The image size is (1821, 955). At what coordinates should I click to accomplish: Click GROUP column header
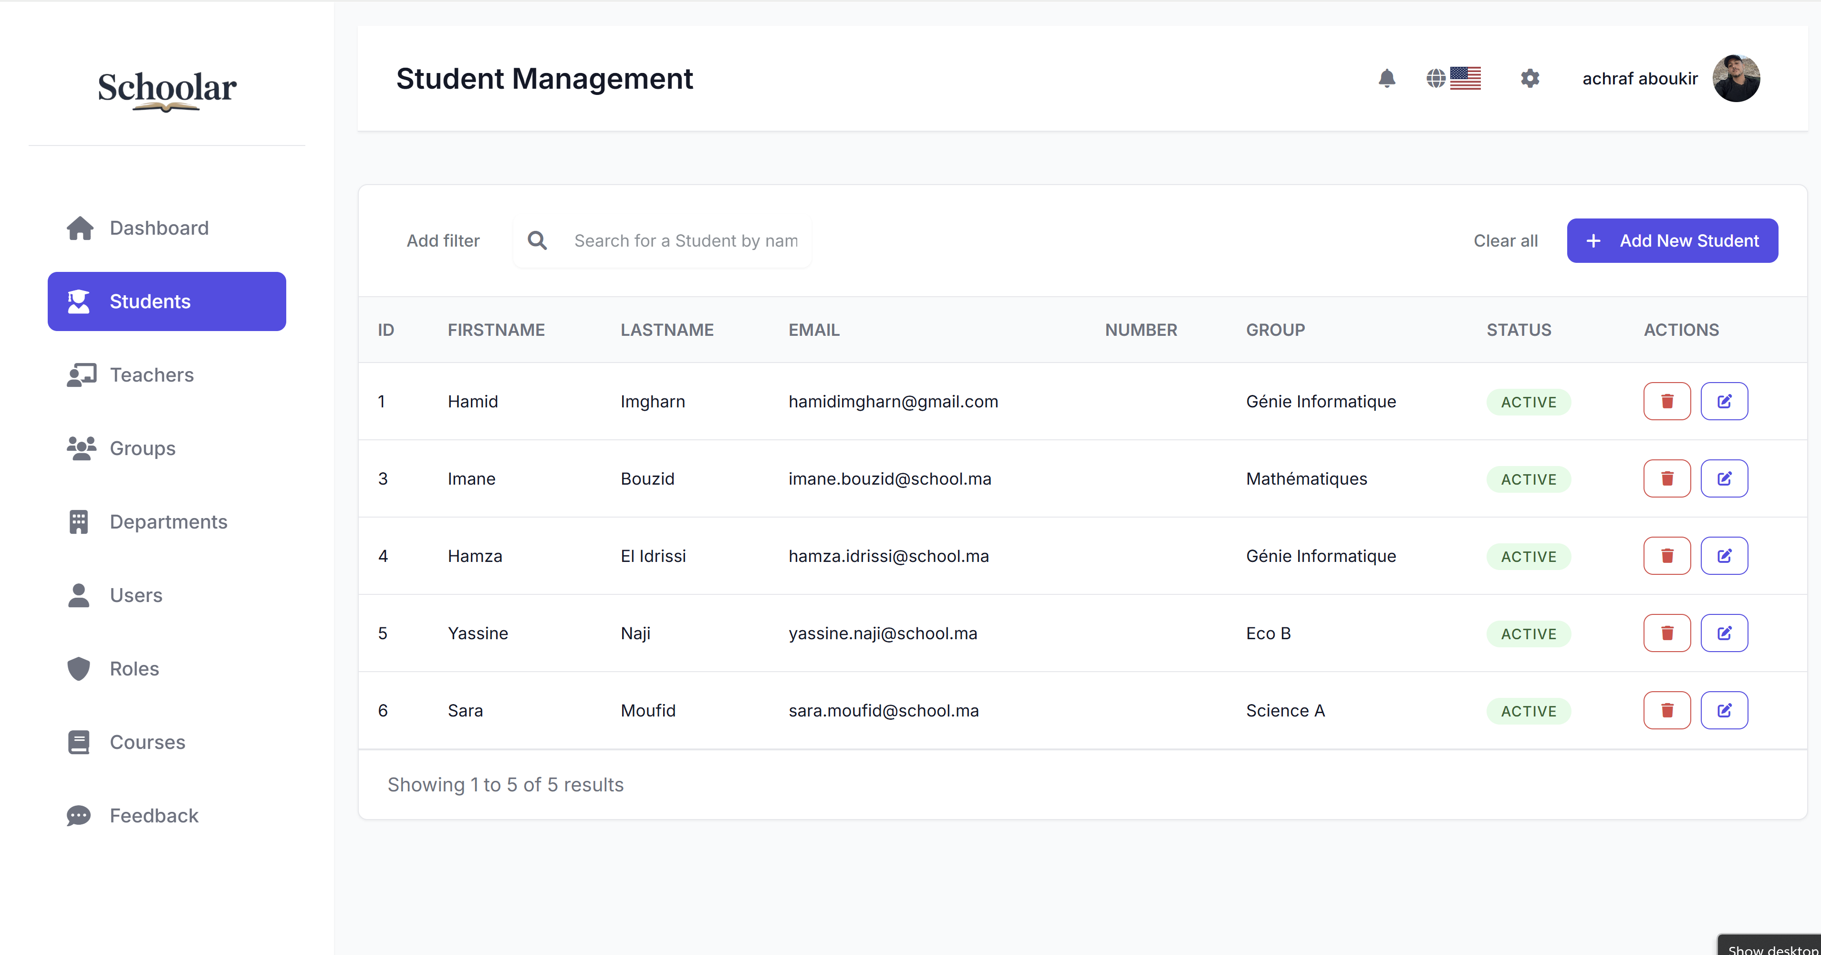click(1275, 330)
